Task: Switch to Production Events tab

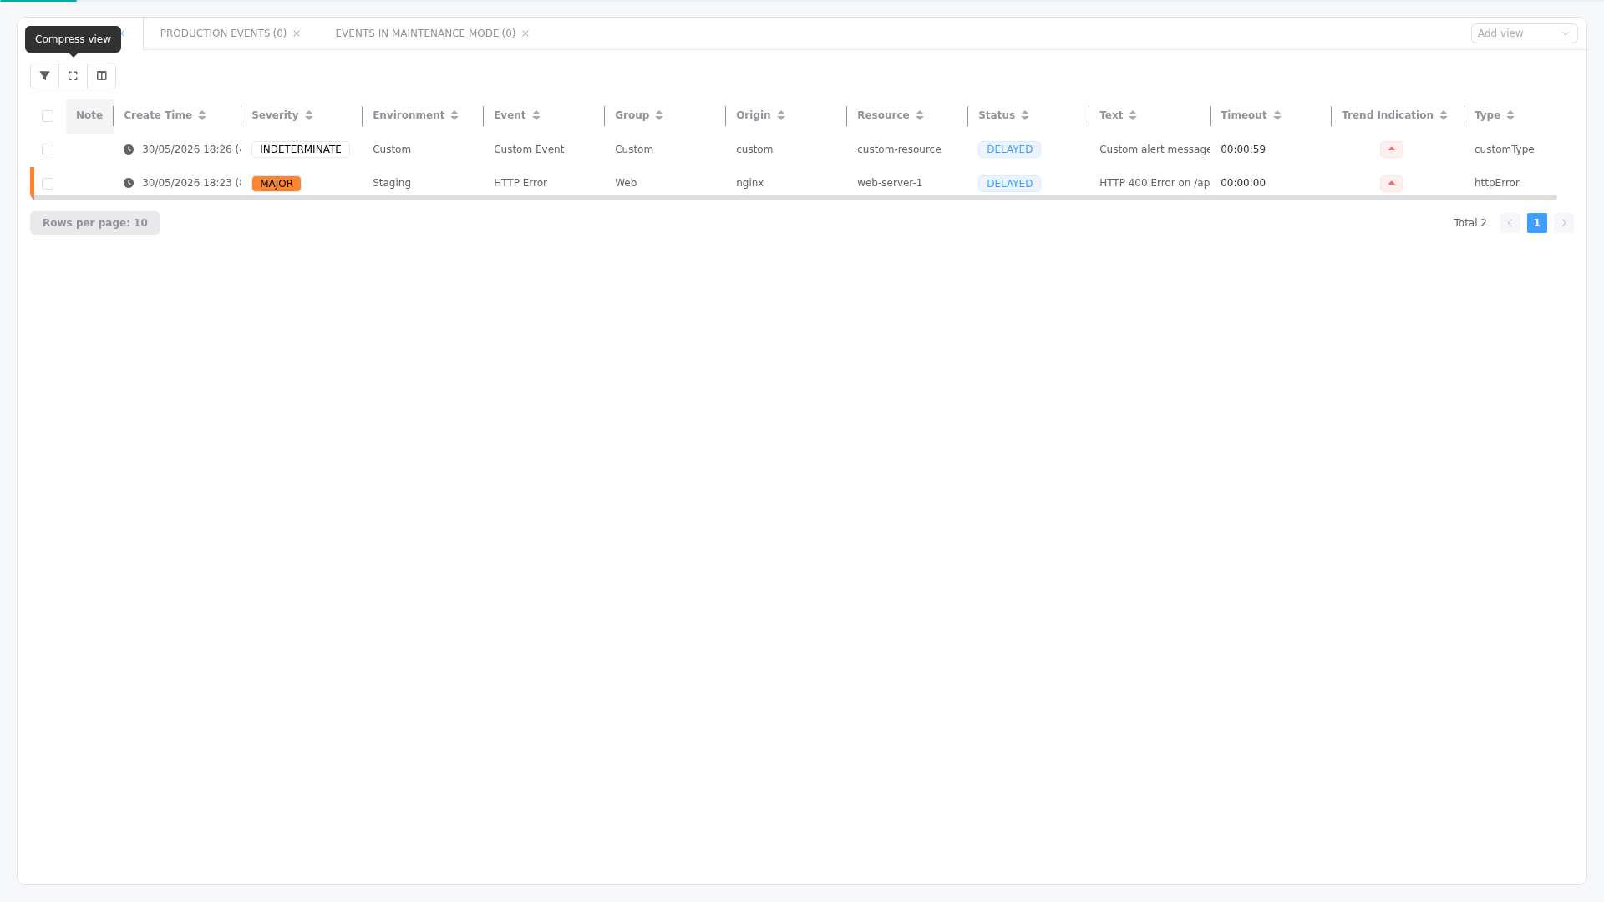Action: point(223,33)
